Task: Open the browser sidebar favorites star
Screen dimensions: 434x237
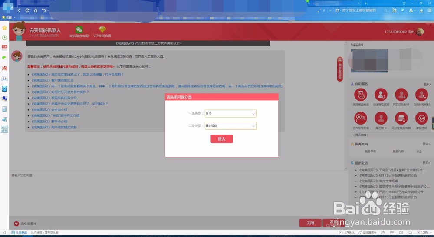Action: tap(4, 28)
